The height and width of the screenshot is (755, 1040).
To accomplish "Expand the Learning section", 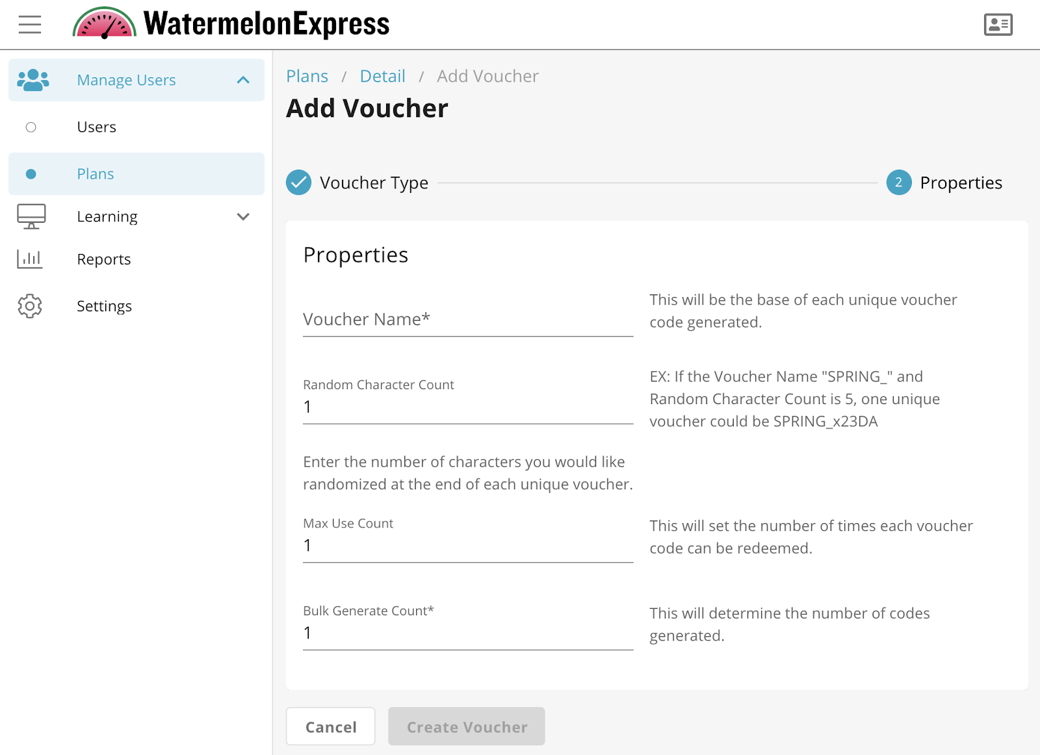I will [x=244, y=216].
